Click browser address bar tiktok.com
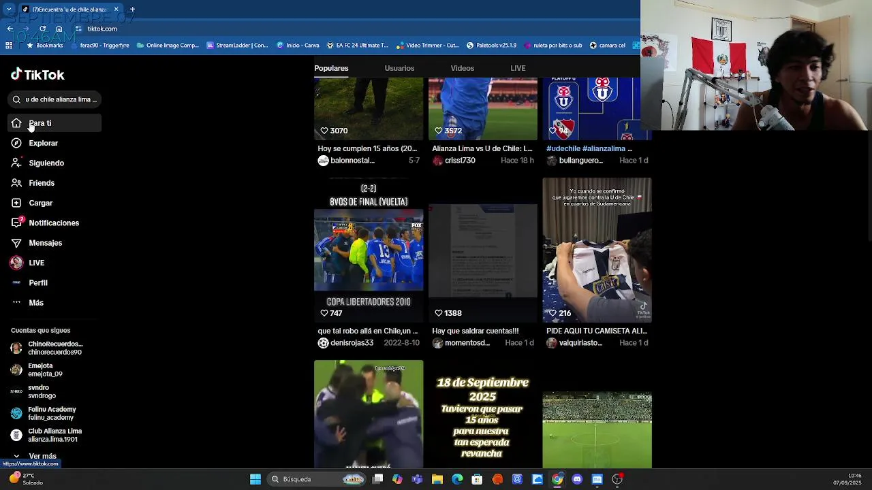The height and width of the screenshot is (490, 872). [x=102, y=29]
